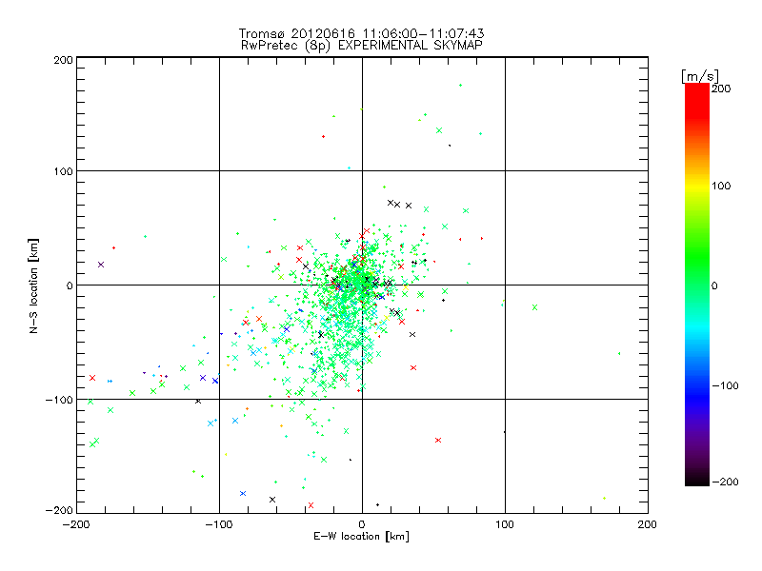762x571 pixels.
Task: Click the title line "Tromsø 20120616 11:06:00-11:07:43"
Action: click(x=361, y=33)
